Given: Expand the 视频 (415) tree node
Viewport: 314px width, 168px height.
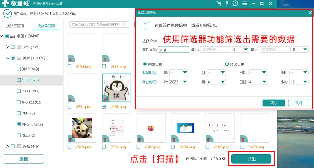Looking at the screenshot, I should (8, 147).
